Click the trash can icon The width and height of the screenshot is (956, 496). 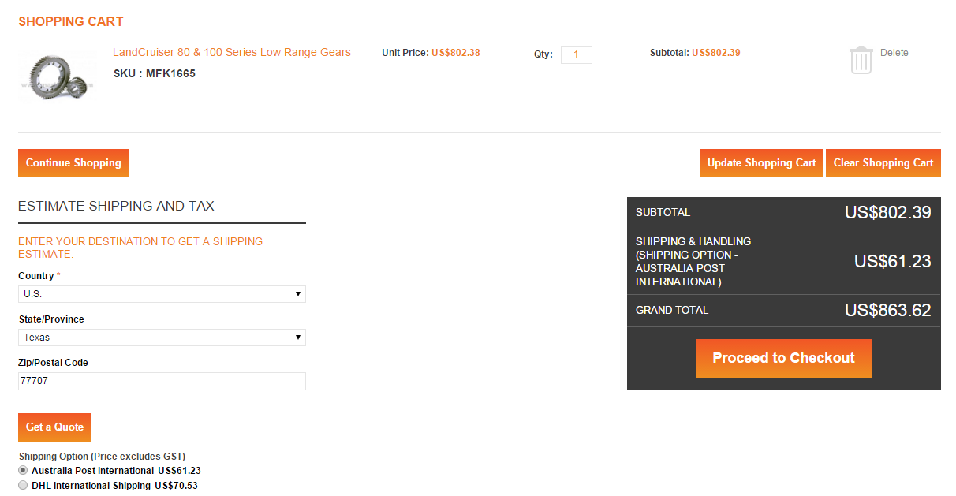(861, 60)
